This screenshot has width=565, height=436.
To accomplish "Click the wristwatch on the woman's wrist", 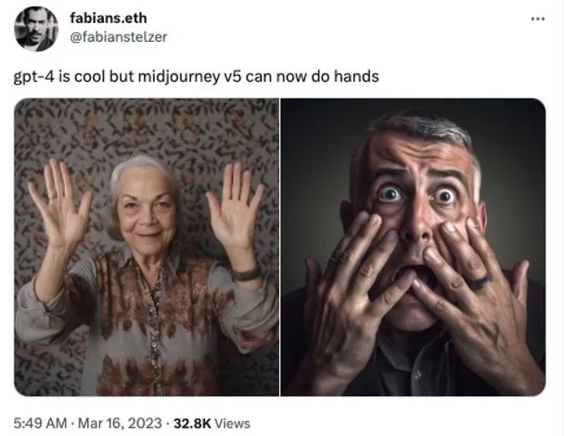I will click(246, 274).
